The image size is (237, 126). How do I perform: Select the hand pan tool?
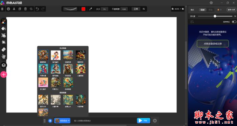[x=3, y=57]
